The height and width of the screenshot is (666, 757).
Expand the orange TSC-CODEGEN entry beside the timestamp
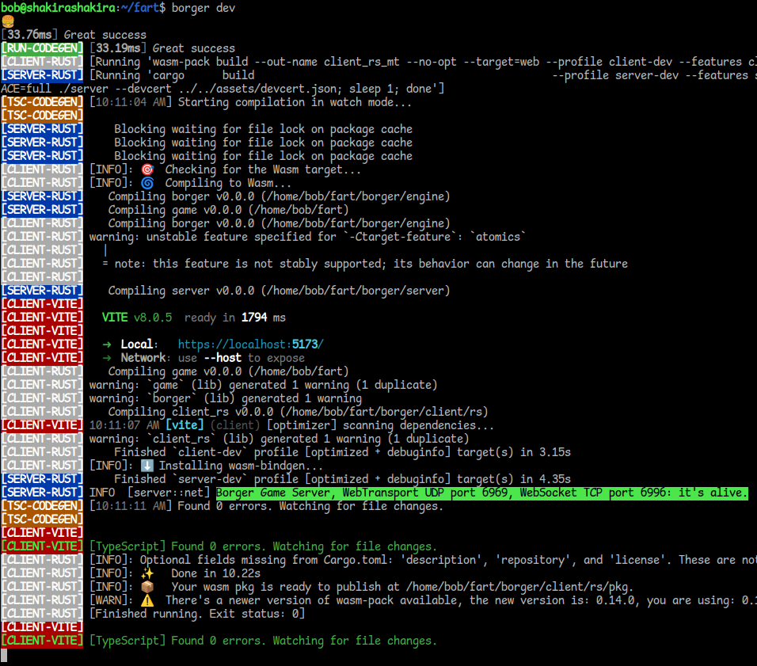click(42, 505)
